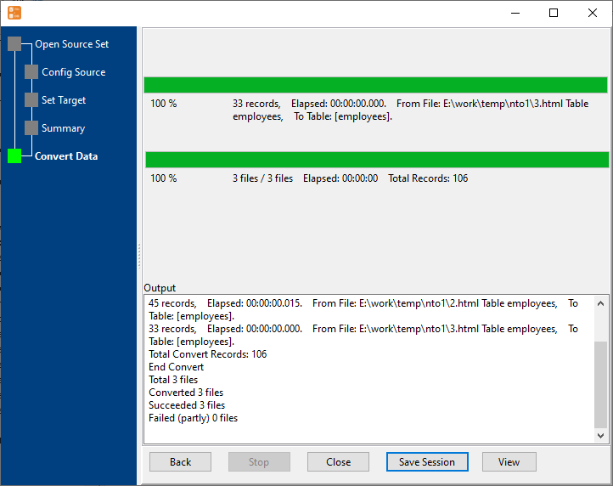This screenshot has height=486, width=613.
Task: Click the Output scrollbar down arrow
Action: point(601,435)
